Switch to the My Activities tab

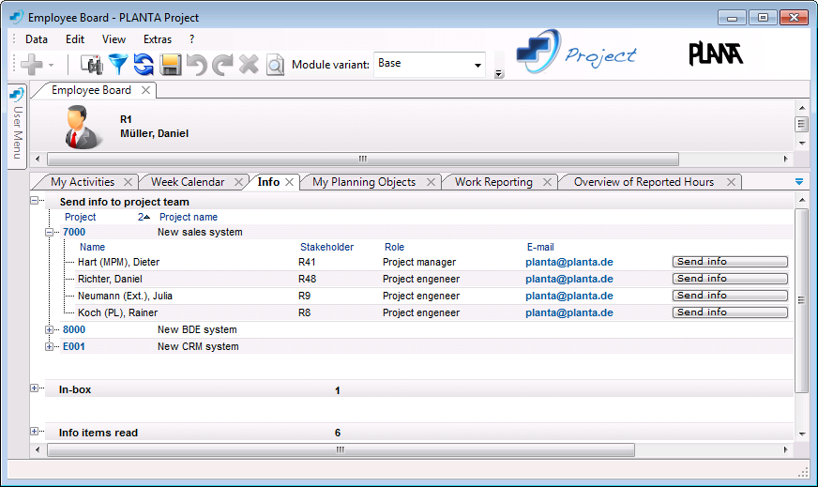(83, 182)
